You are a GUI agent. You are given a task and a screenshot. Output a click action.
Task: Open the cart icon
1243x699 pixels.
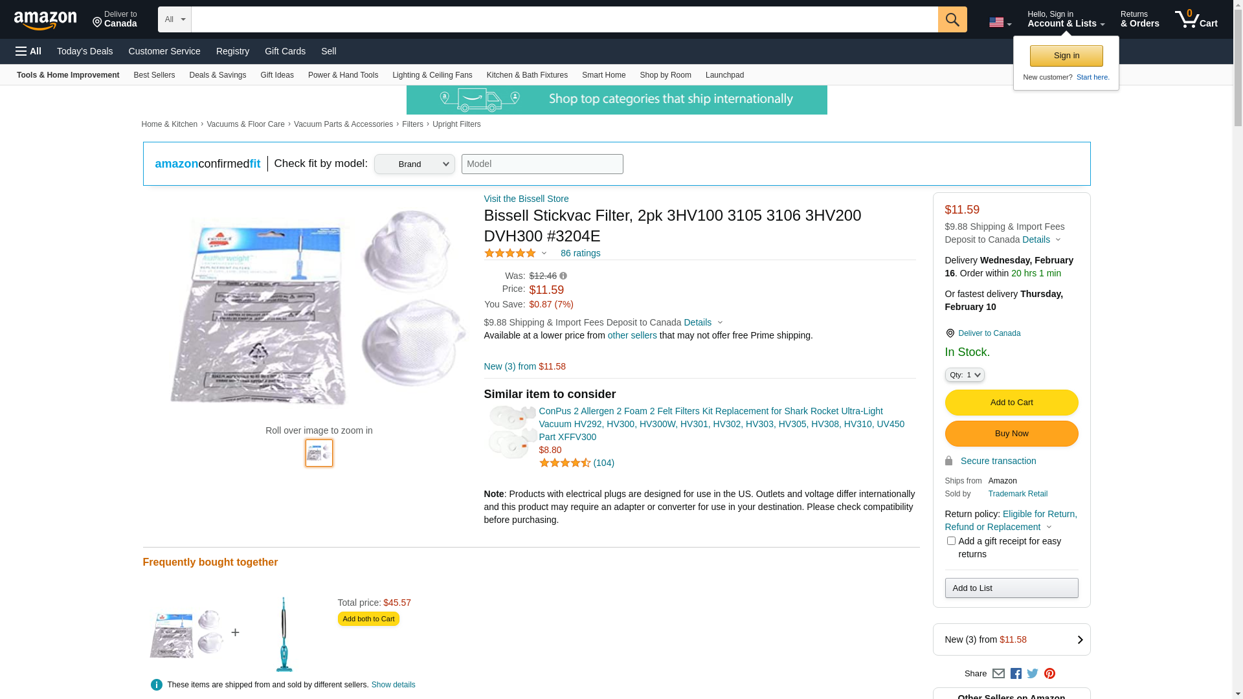[1196, 19]
